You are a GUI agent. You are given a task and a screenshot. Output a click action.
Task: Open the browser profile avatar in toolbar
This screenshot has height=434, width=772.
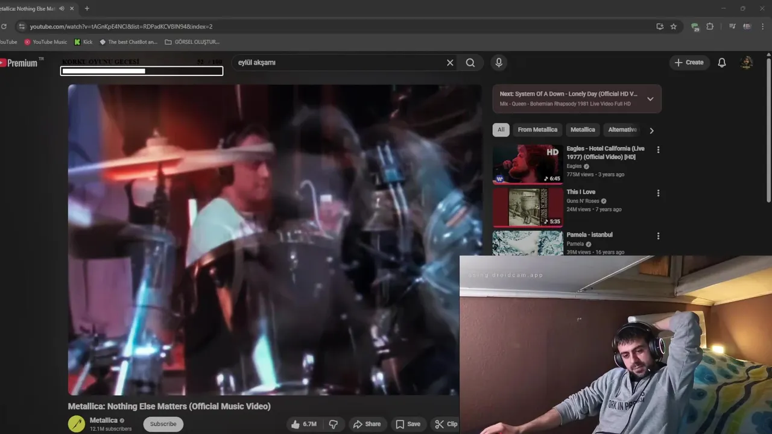point(747,27)
